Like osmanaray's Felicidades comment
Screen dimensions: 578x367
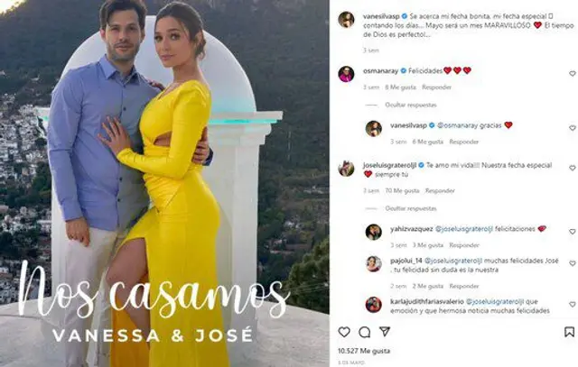572,74
